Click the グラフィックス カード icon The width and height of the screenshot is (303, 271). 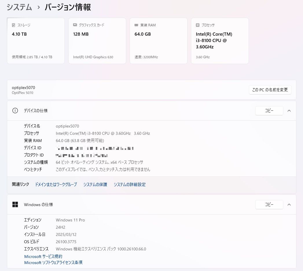click(75, 25)
